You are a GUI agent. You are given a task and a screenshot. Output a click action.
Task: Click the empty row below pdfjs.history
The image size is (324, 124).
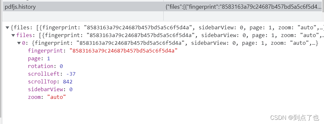pyautogui.click(x=162, y=16)
